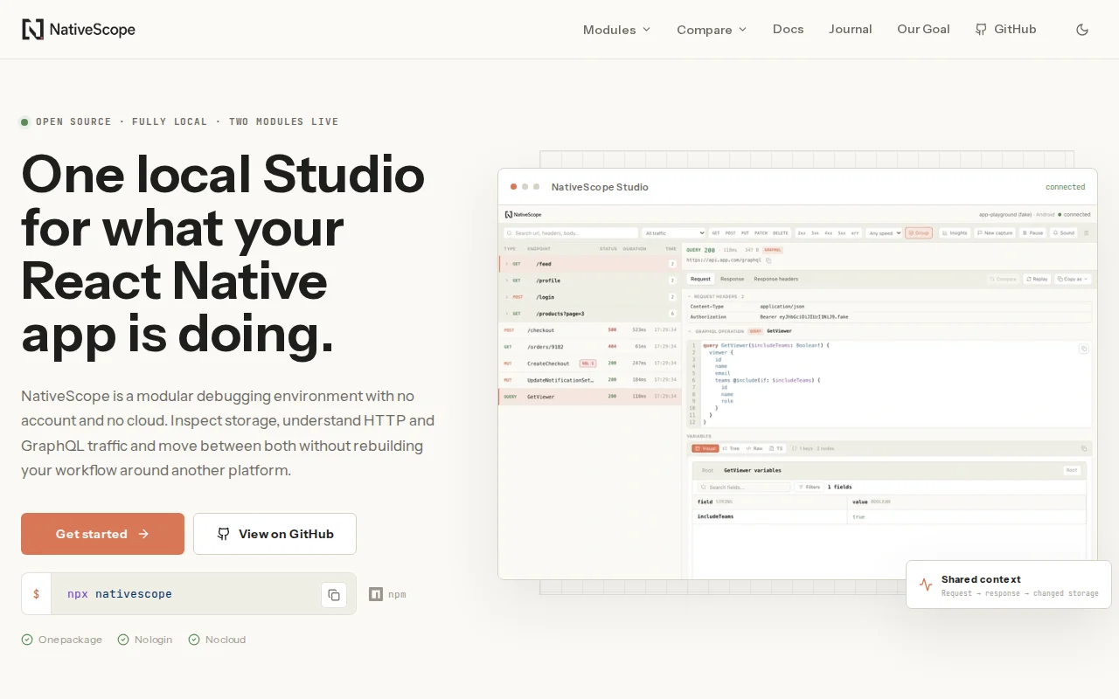Open the Filters button in variables
Screen dimensions: 1119x699
pos(810,487)
